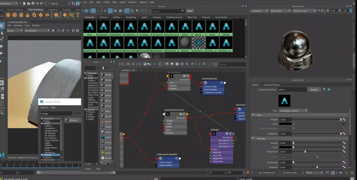The height and width of the screenshot is (180, 357).
Task: Click the Browser search field
Action: (x=168, y=11)
